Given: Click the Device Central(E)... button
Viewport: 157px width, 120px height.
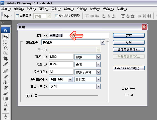Looking at the screenshot, I should 129,68.
